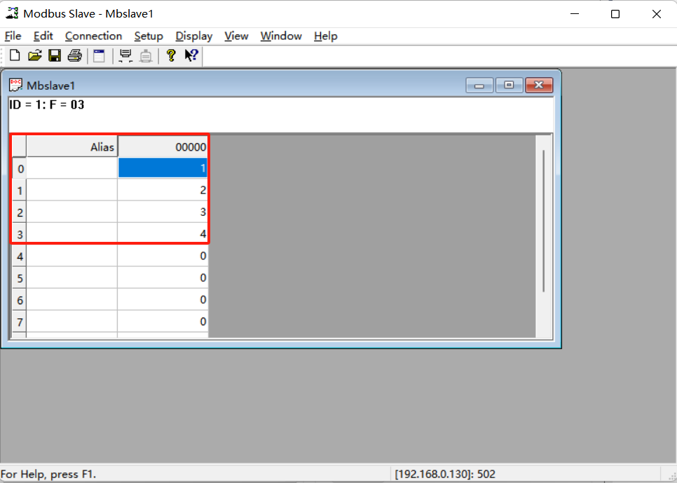The height and width of the screenshot is (483, 677).
Task: Click row header 7
Action: click(20, 322)
